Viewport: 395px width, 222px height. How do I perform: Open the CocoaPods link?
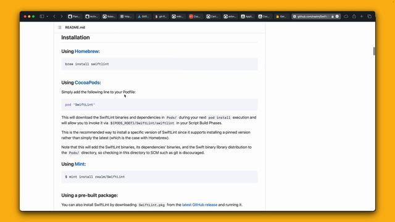click(87, 83)
